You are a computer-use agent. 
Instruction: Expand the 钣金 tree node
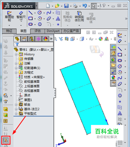coord(16,104)
